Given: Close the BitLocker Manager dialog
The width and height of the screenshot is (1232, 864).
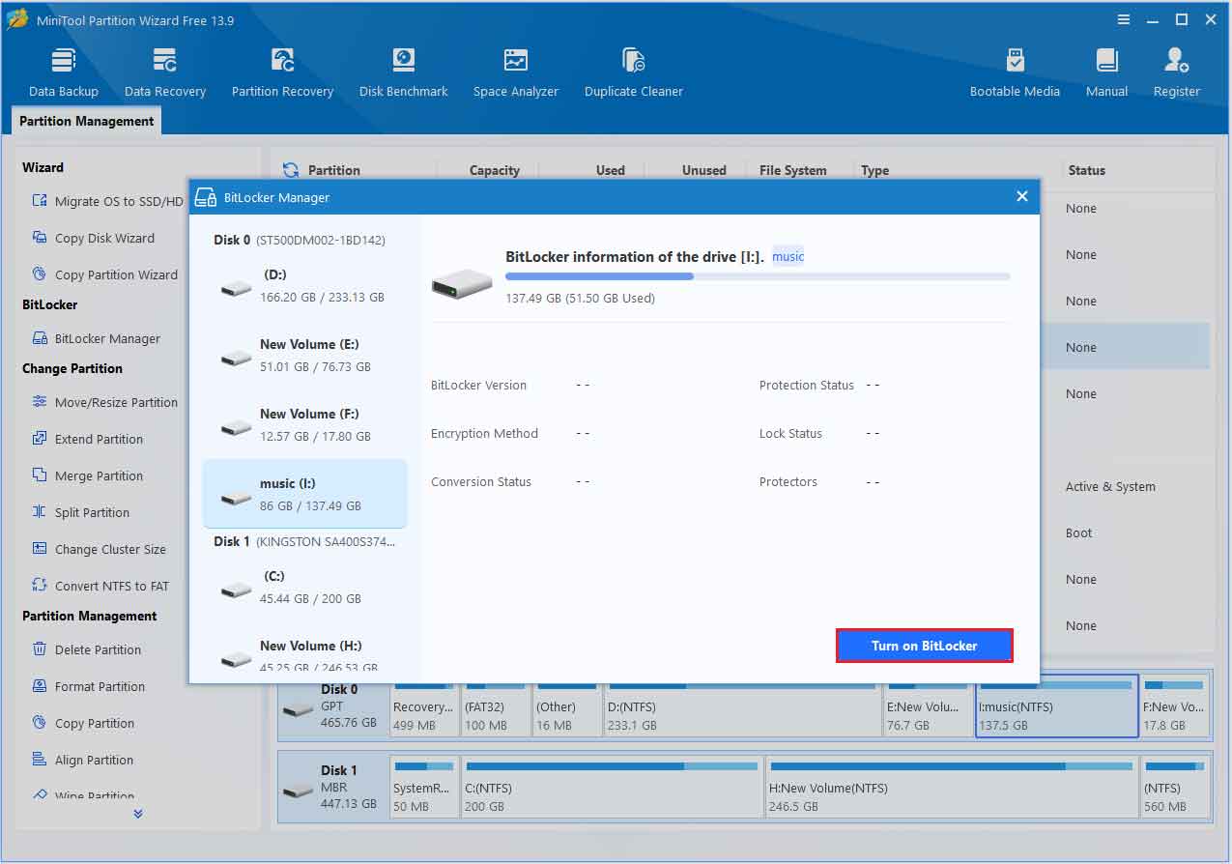Looking at the screenshot, I should tap(1021, 196).
